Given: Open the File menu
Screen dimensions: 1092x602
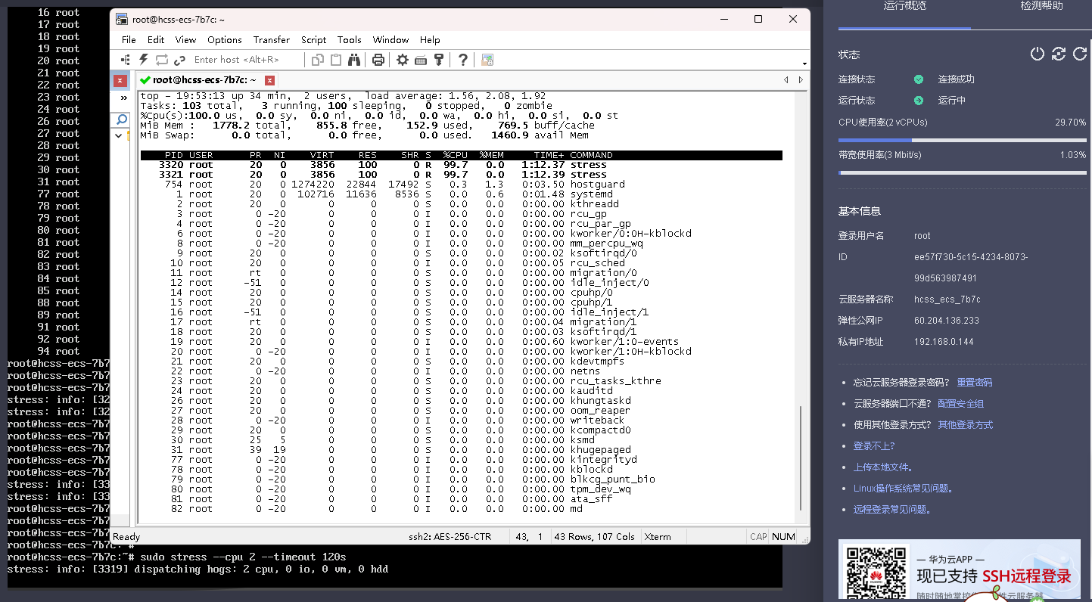Looking at the screenshot, I should [x=129, y=40].
